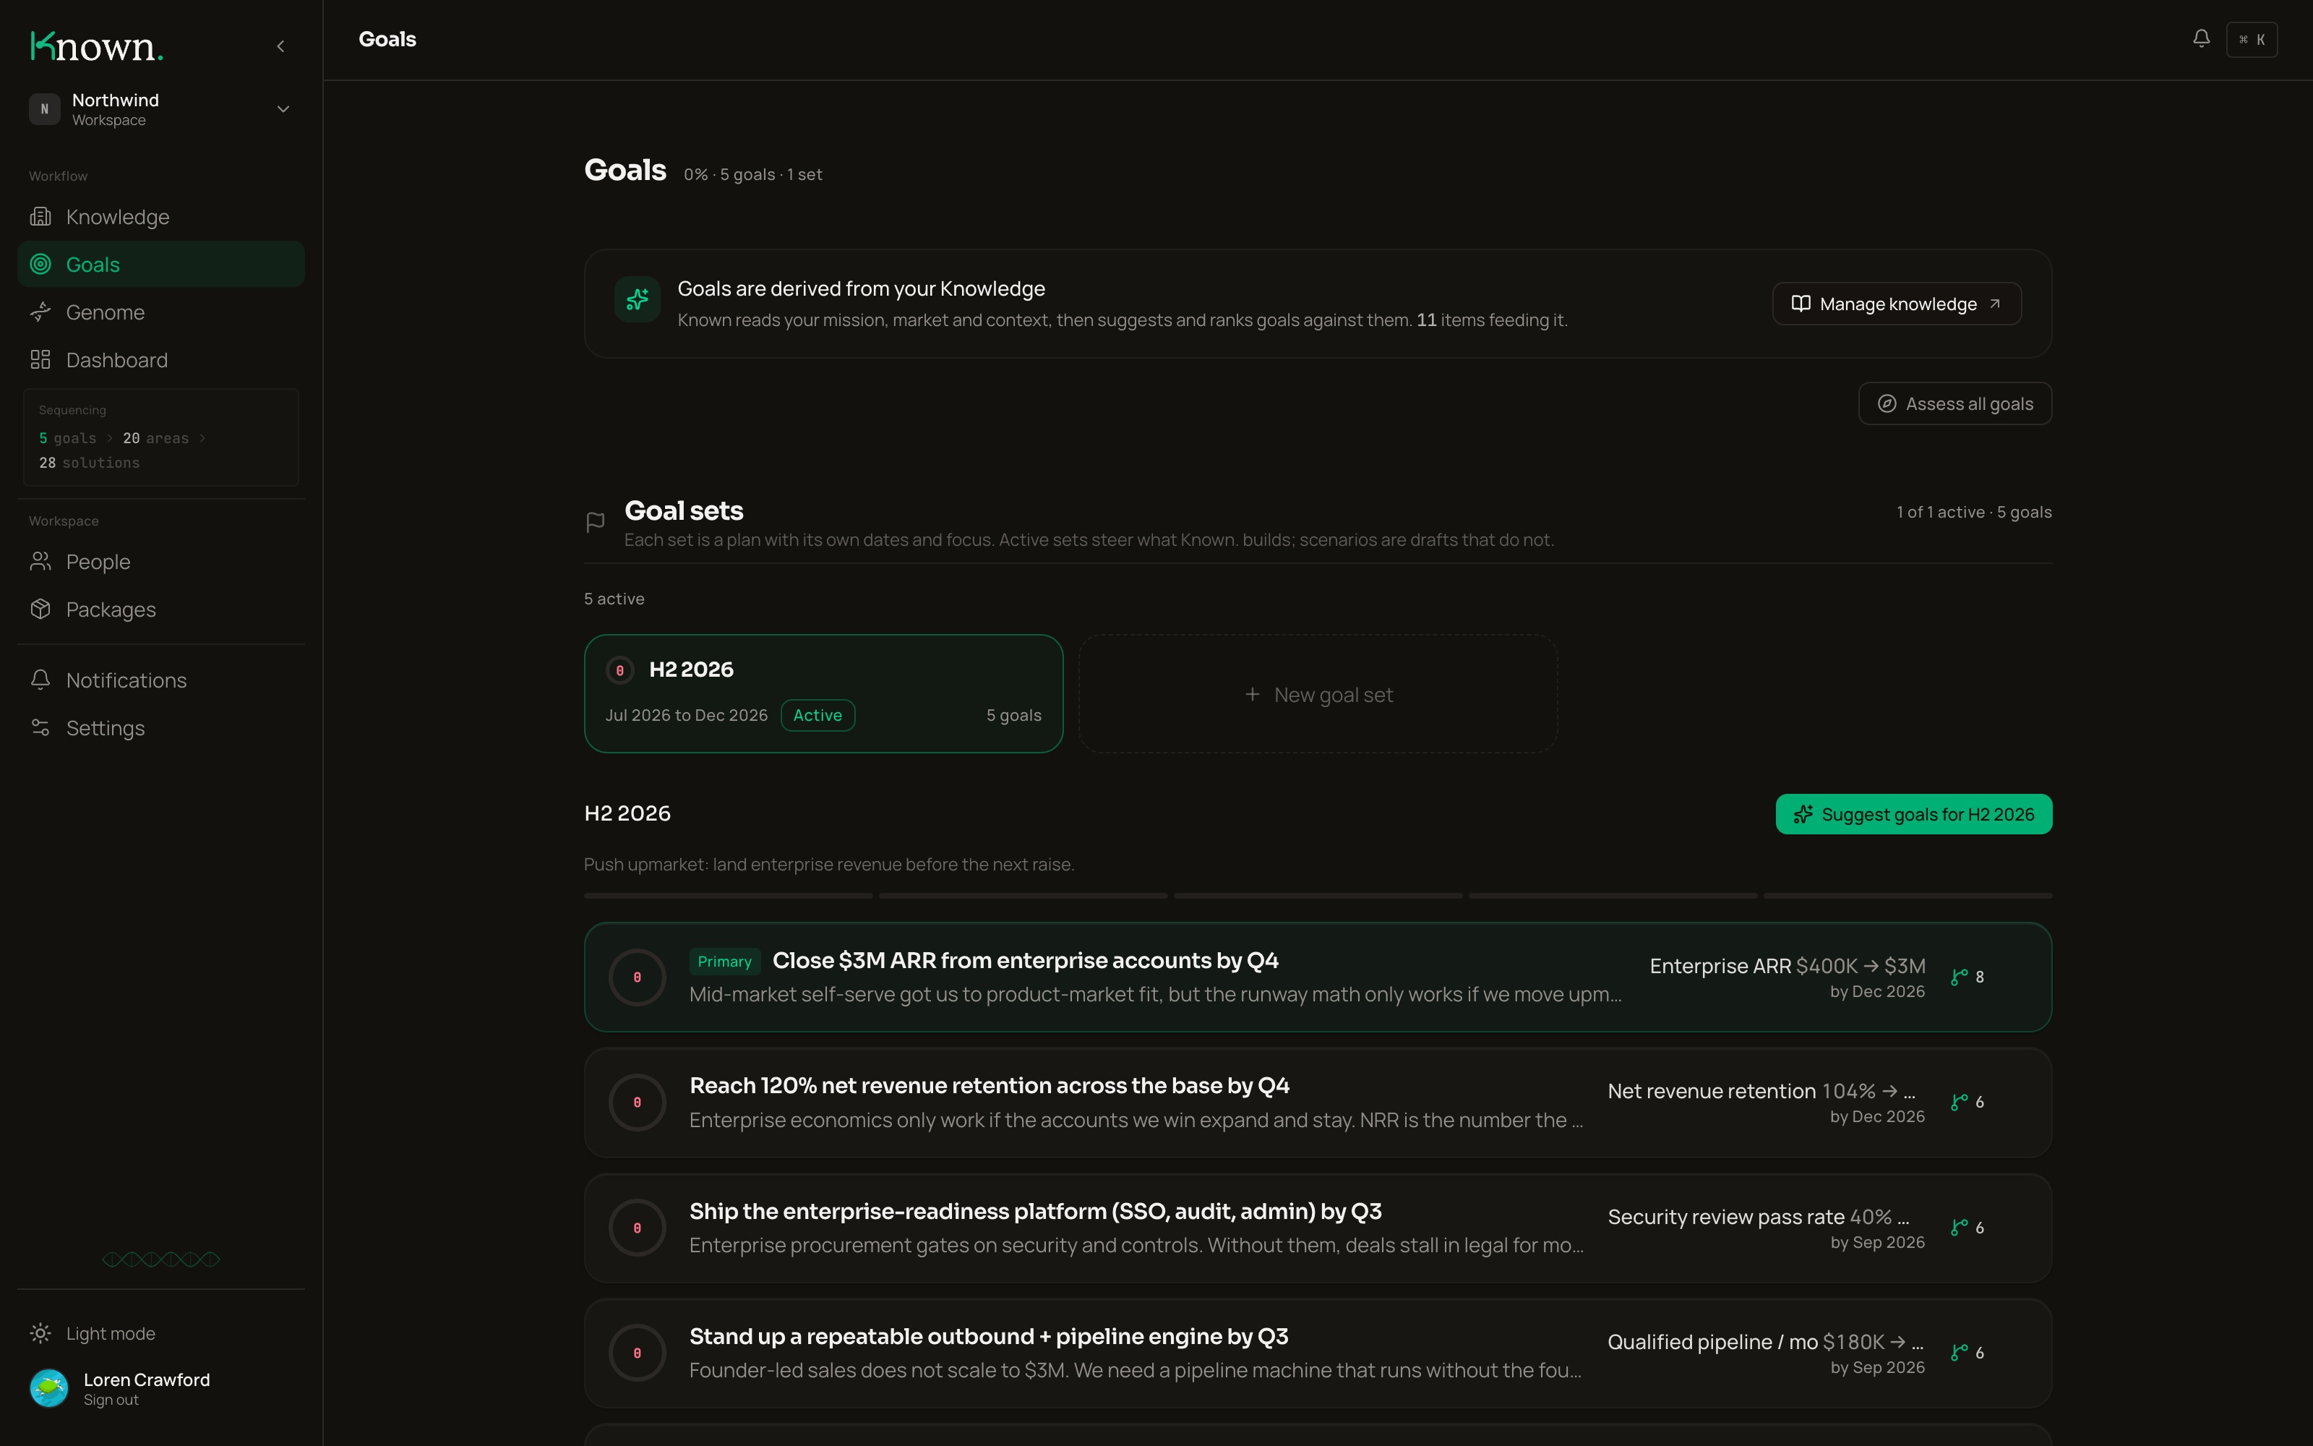
Task: Click '28 solutions' in the Sequencing box
Action: tap(89, 463)
